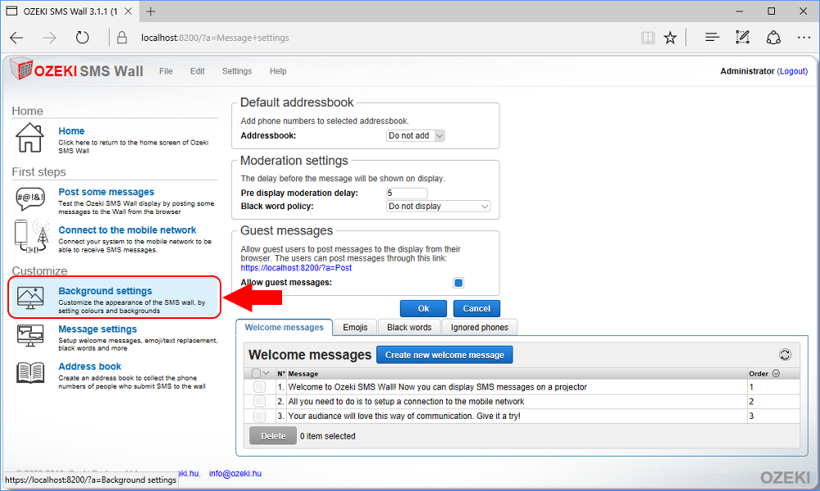820x491 pixels.
Task: Open the Help menu
Action: 278,71
